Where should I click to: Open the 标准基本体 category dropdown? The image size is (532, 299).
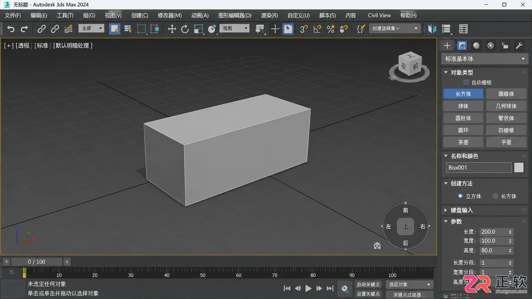pyautogui.click(x=485, y=59)
